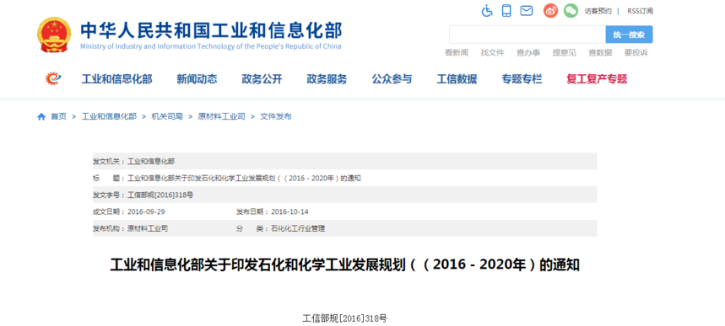Click 文件发布 breadcrumb link

276,116
